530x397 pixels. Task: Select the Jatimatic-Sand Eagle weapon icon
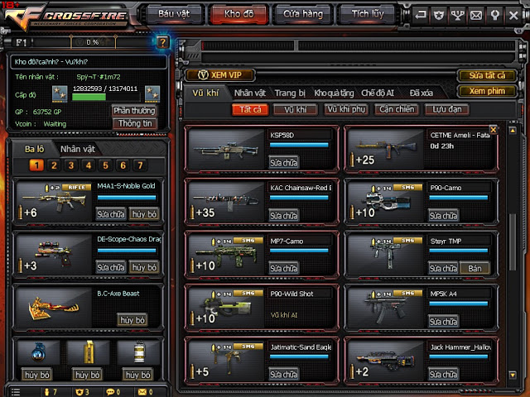226,361
